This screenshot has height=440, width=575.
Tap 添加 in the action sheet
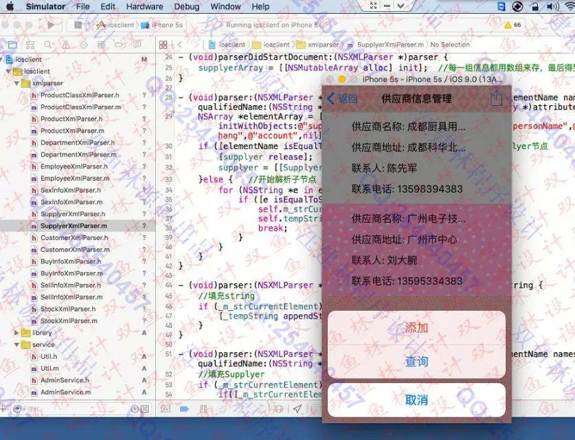point(416,328)
